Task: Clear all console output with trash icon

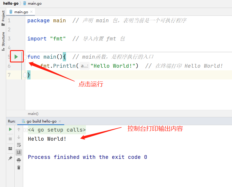Action: [x=19, y=168]
